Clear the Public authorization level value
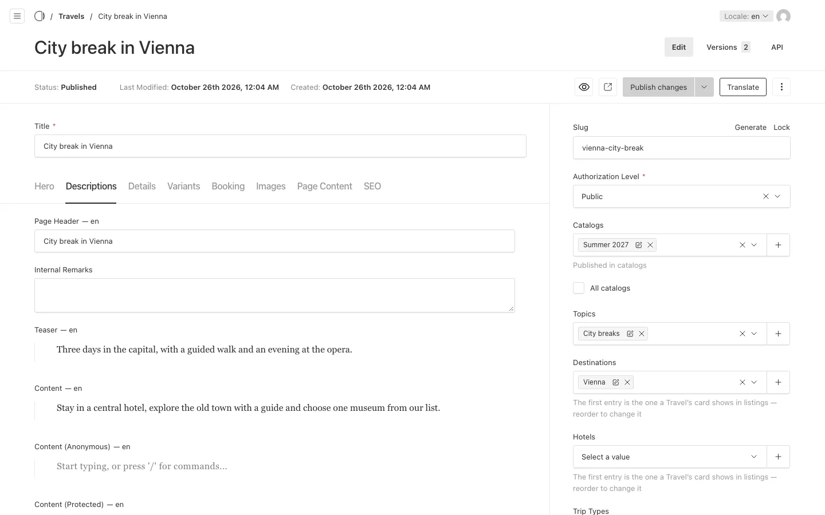The image size is (825, 515). tap(766, 196)
